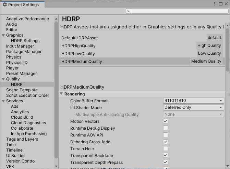Enable the Terrain Hole checkbox
The height and width of the screenshot is (169, 230).
tap(166, 148)
